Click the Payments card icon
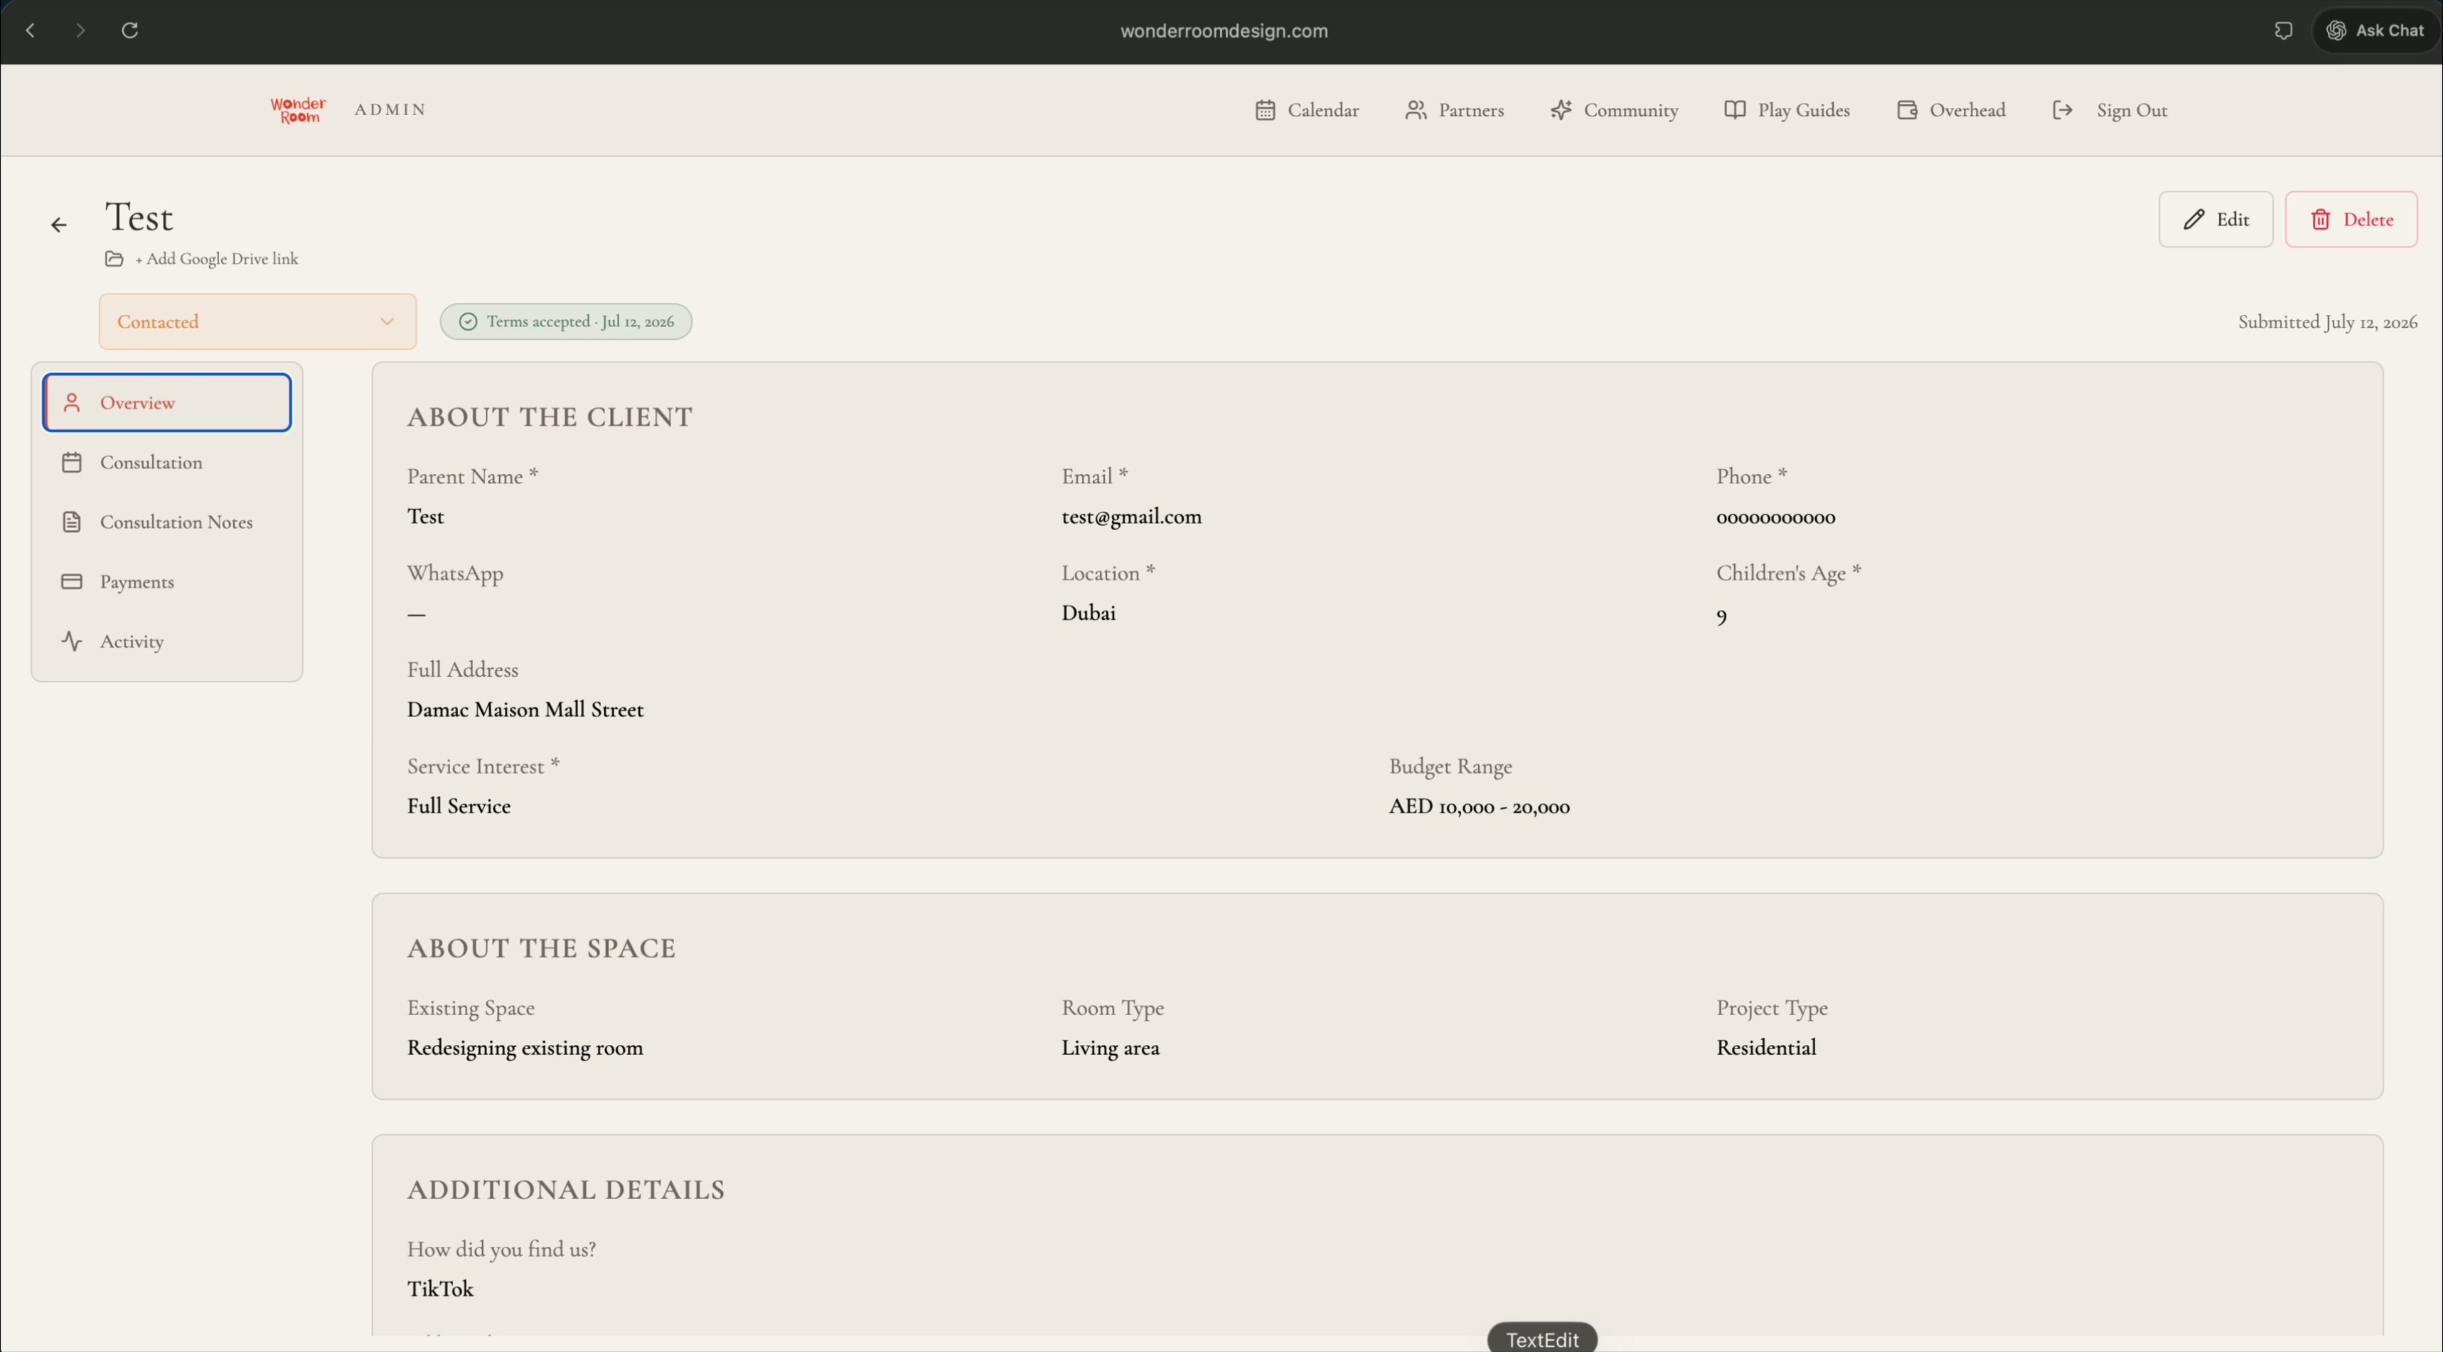Image resolution: width=2443 pixels, height=1352 pixels. 72,582
